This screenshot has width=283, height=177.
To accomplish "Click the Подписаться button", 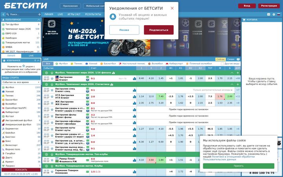I will (x=159, y=30).
